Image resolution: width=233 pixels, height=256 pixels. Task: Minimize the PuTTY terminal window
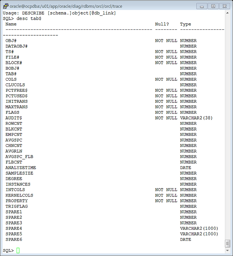[x=202, y=6]
